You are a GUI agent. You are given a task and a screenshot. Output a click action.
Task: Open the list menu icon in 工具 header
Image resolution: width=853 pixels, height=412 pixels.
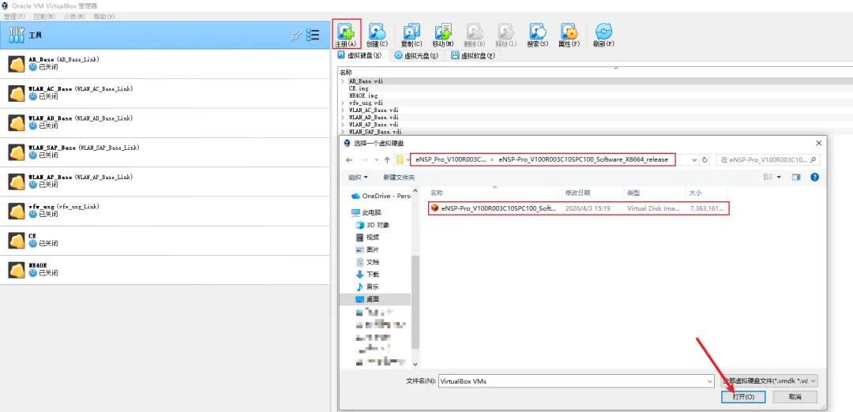[x=313, y=36]
